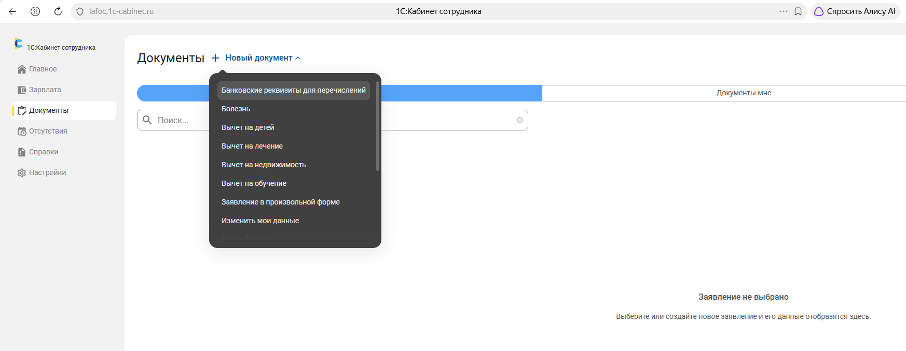Image resolution: width=906 pixels, height=351 pixels.
Task: Select Вычет на недвижимость
Action: 294,165
